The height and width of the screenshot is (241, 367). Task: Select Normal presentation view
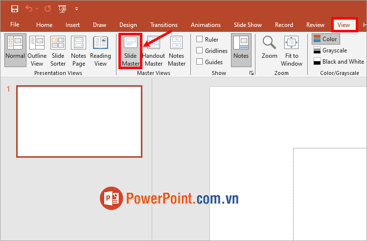[x=15, y=50]
